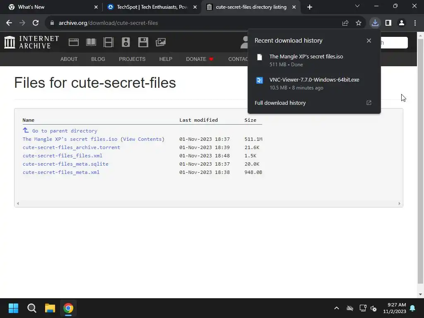424x318 pixels.
Task: Click the OneDrive cloud tray icon
Action: click(x=350, y=308)
